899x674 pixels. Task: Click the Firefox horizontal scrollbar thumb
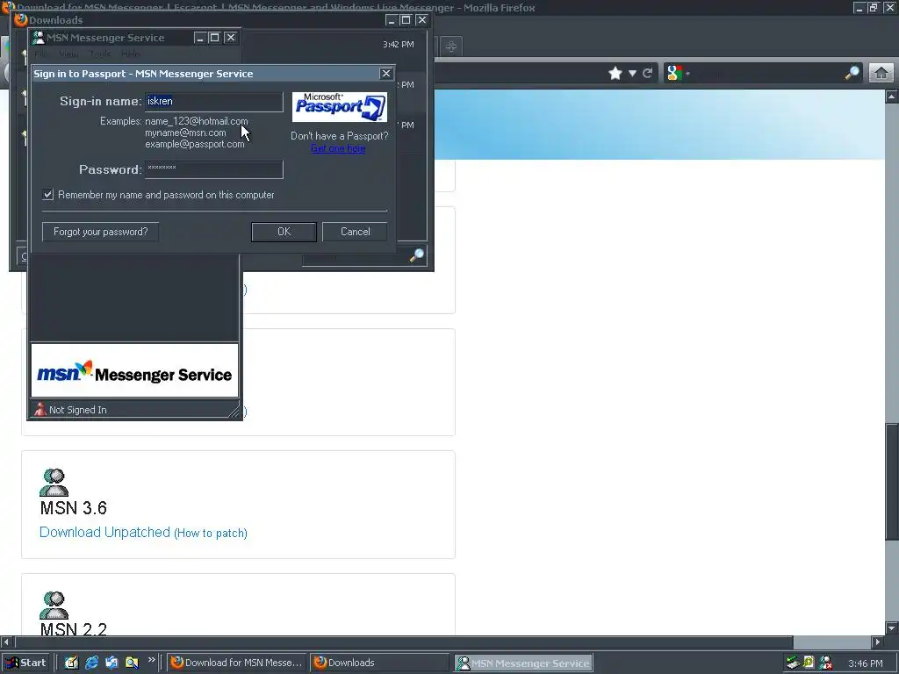coord(404,642)
